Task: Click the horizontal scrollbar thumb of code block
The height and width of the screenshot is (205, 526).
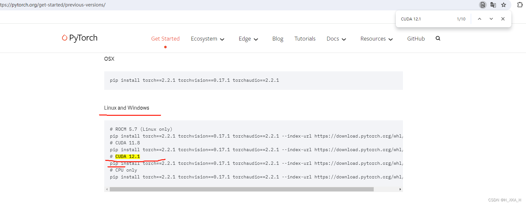Action: coord(242,189)
